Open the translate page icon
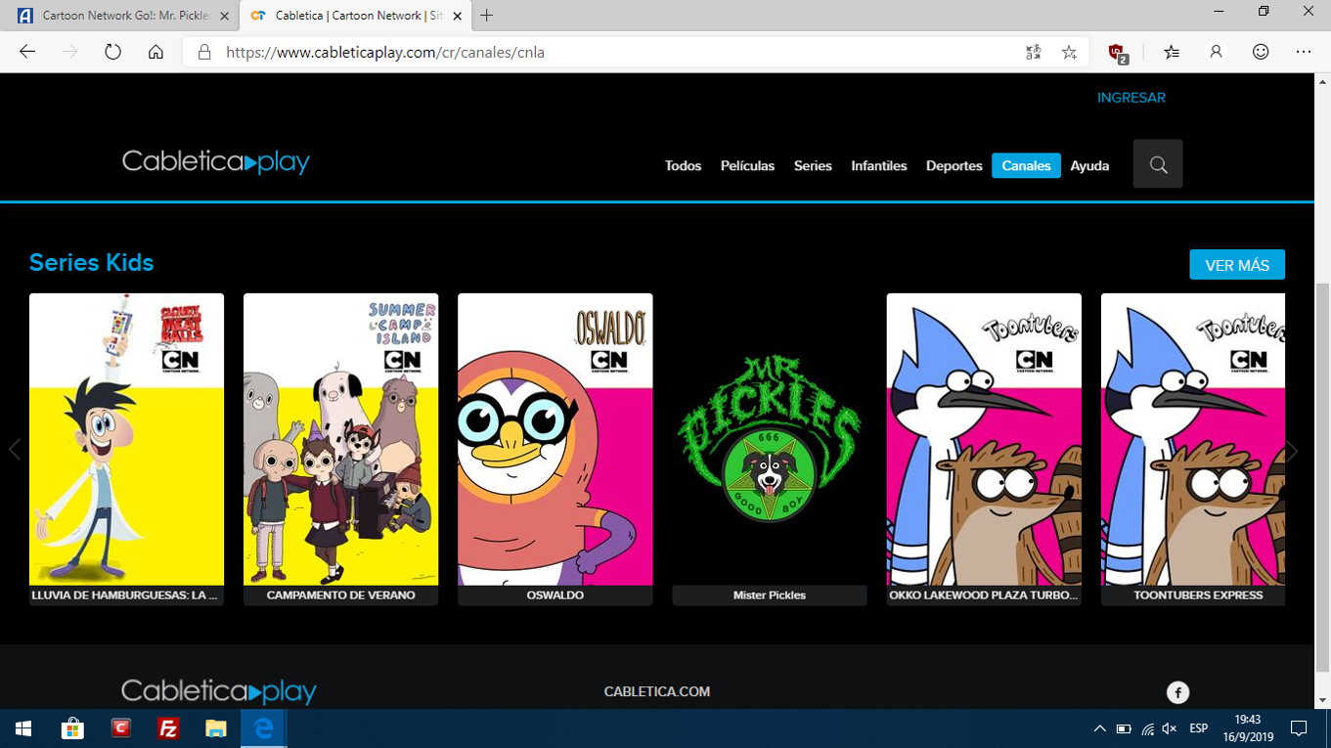The height and width of the screenshot is (748, 1331). pyautogui.click(x=1034, y=52)
